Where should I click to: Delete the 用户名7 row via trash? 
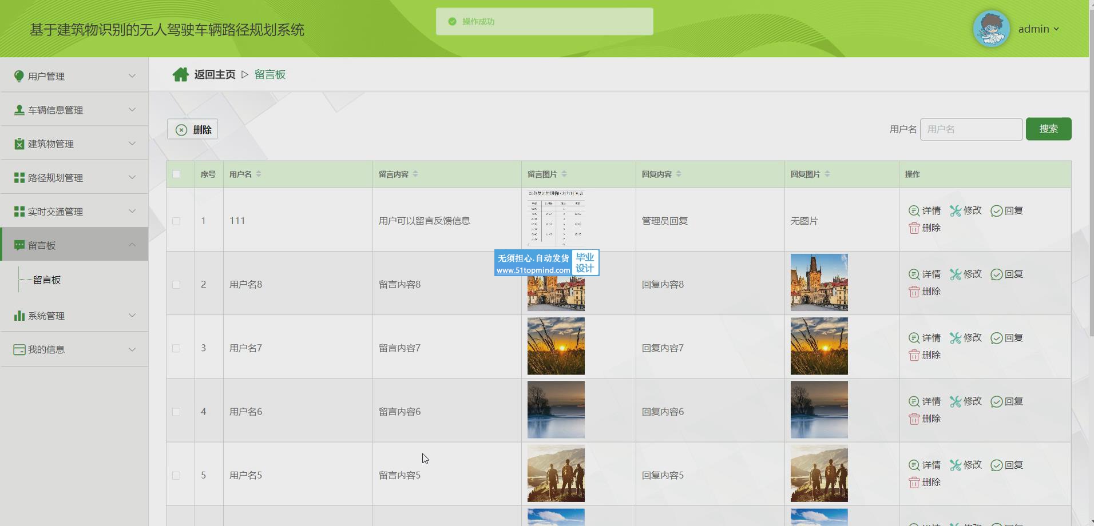[925, 354]
